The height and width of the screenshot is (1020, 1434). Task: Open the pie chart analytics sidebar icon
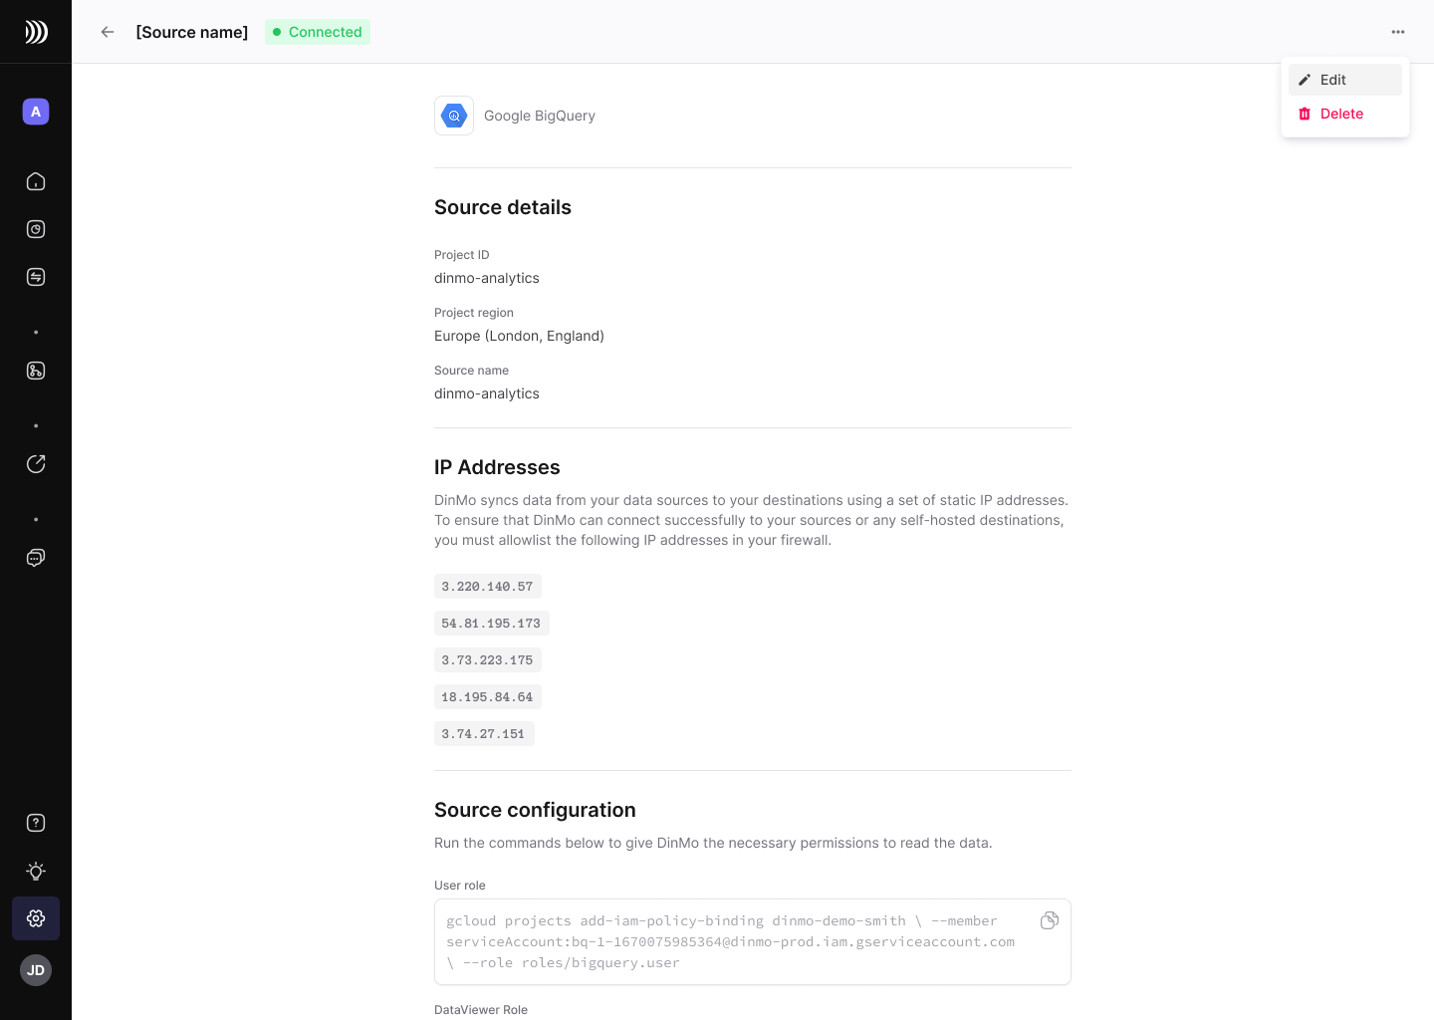36,229
